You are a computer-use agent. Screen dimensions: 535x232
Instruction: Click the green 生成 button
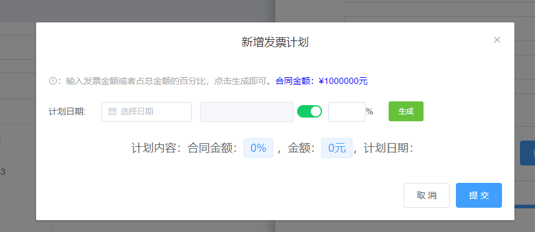(x=405, y=111)
